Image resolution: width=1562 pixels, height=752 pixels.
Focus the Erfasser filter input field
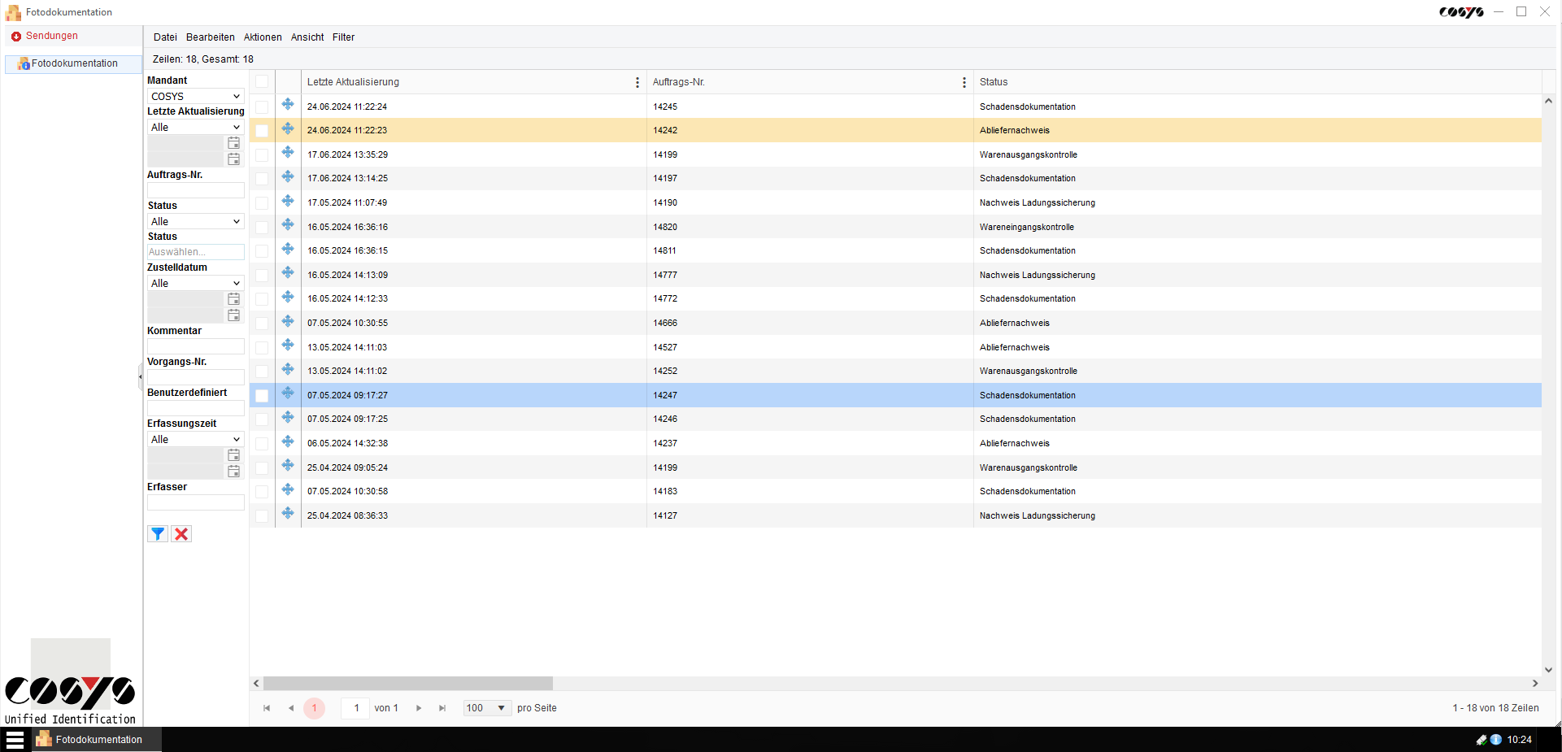(x=195, y=502)
